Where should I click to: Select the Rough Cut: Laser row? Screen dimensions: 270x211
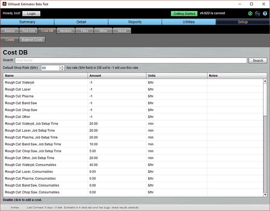coord(133,89)
